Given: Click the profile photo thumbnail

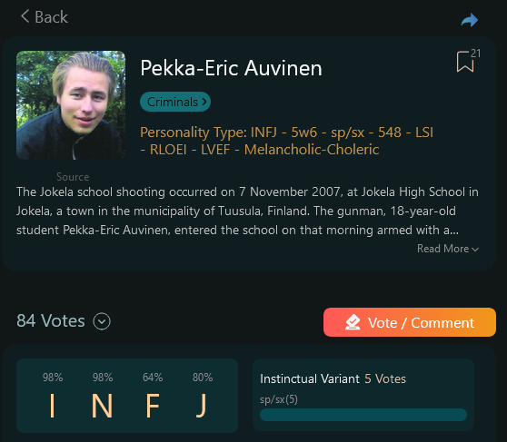Looking at the screenshot, I should (x=71, y=105).
